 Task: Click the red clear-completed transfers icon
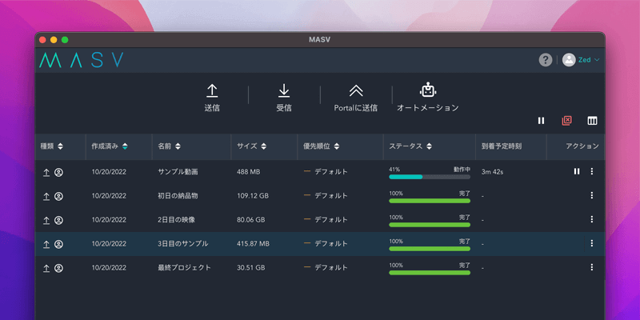[x=566, y=121]
